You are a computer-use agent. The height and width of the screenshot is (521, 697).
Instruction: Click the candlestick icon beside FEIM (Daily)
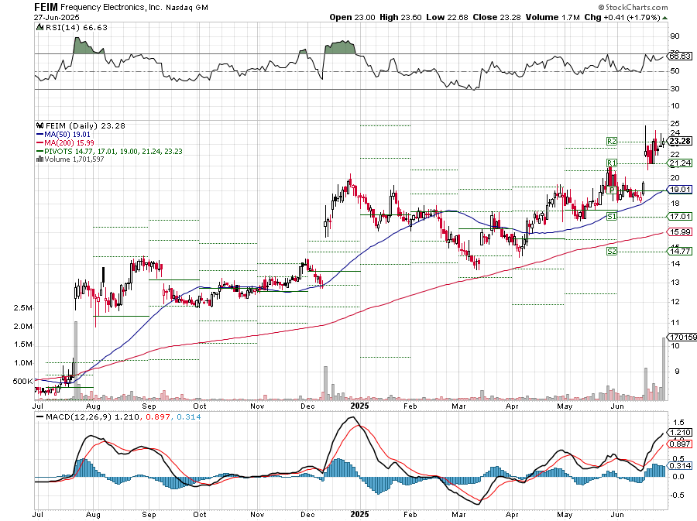40,125
